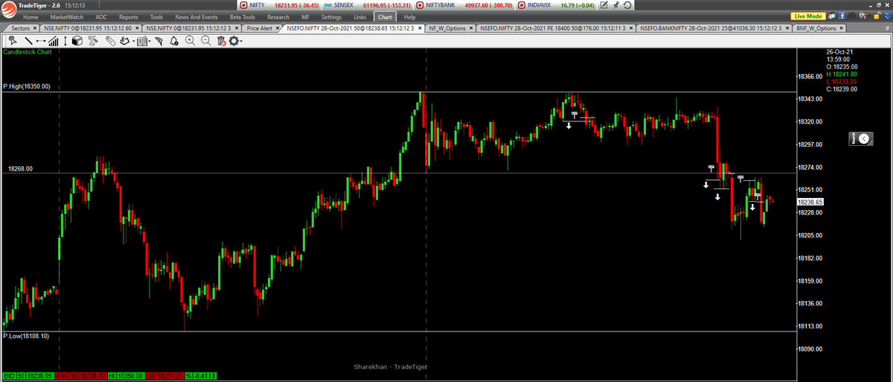Close the BNF_W_Options tab
This screenshot has height=382, width=893.
click(841, 28)
